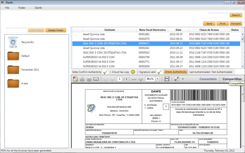Click the floppy save icon beside zoom box
This screenshot has width=245, height=153.
tap(167, 79)
